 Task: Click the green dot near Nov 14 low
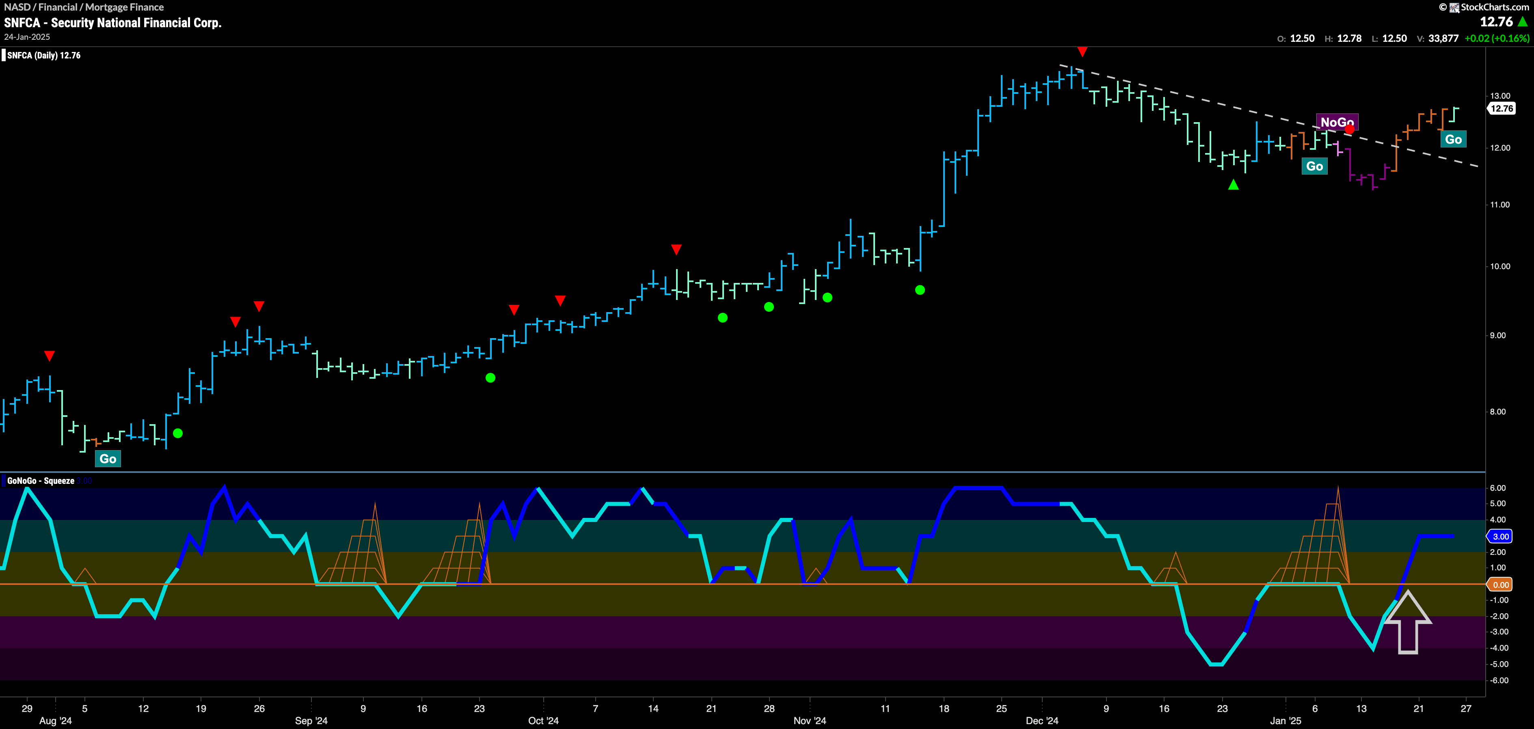(x=920, y=290)
